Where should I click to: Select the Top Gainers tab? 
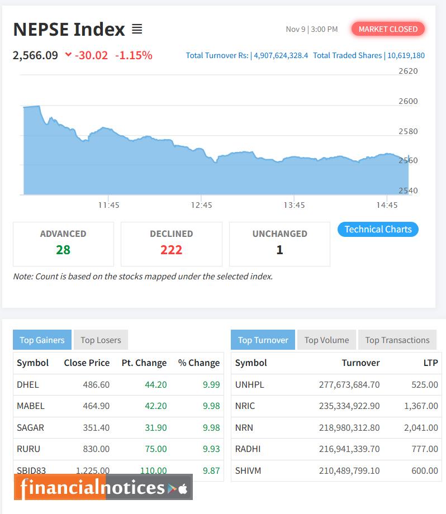(41, 340)
